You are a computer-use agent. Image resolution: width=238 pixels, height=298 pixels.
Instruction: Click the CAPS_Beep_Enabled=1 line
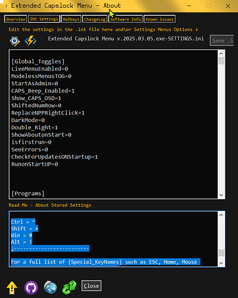click(43, 91)
